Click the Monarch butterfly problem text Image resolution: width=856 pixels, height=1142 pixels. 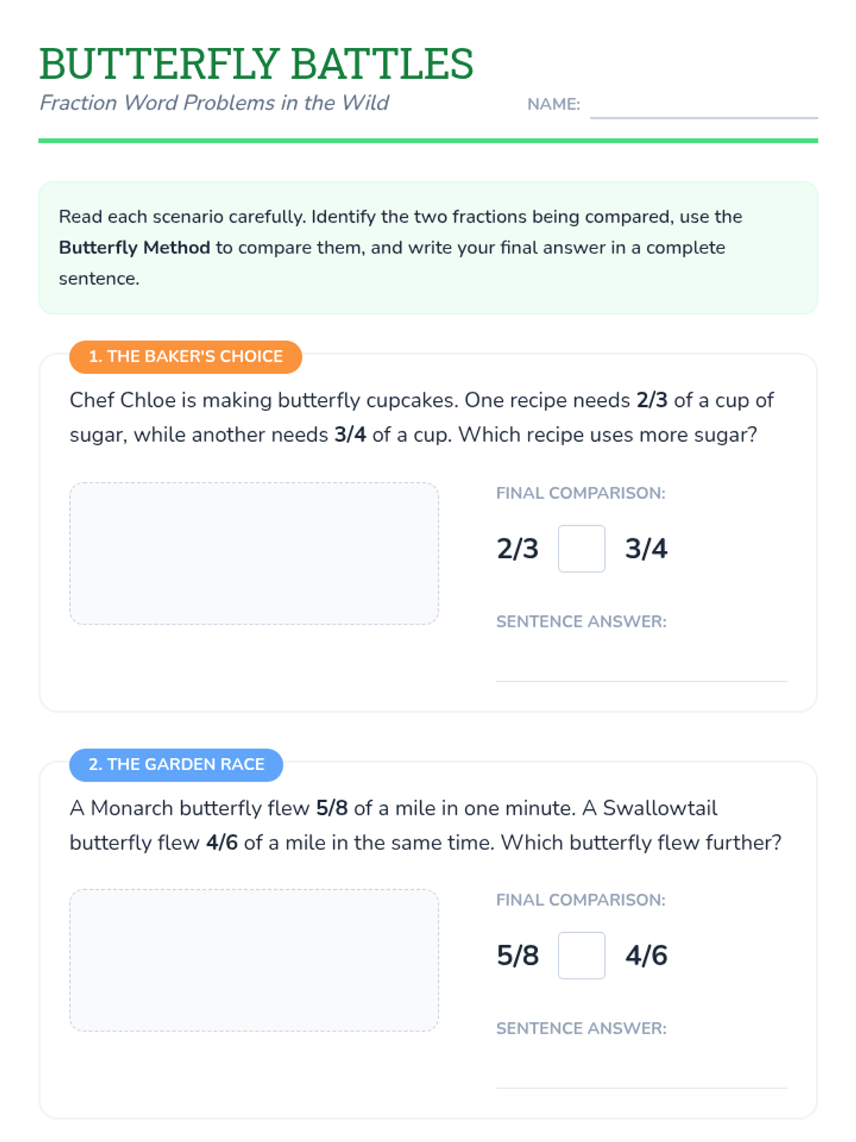tap(425, 825)
